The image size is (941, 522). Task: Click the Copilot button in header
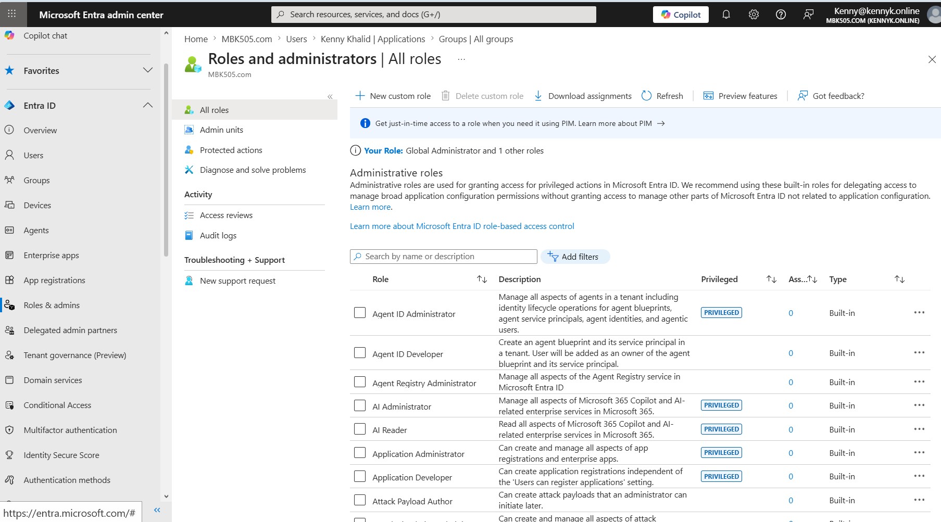coord(681,15)
